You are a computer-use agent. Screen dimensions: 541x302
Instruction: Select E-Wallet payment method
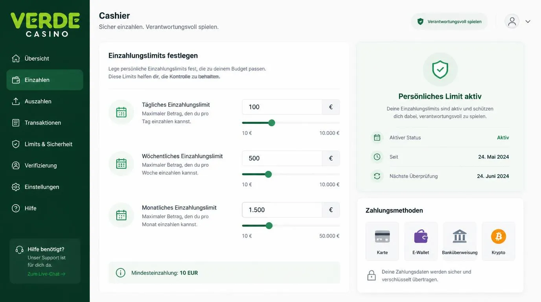[x=421, y=241]
